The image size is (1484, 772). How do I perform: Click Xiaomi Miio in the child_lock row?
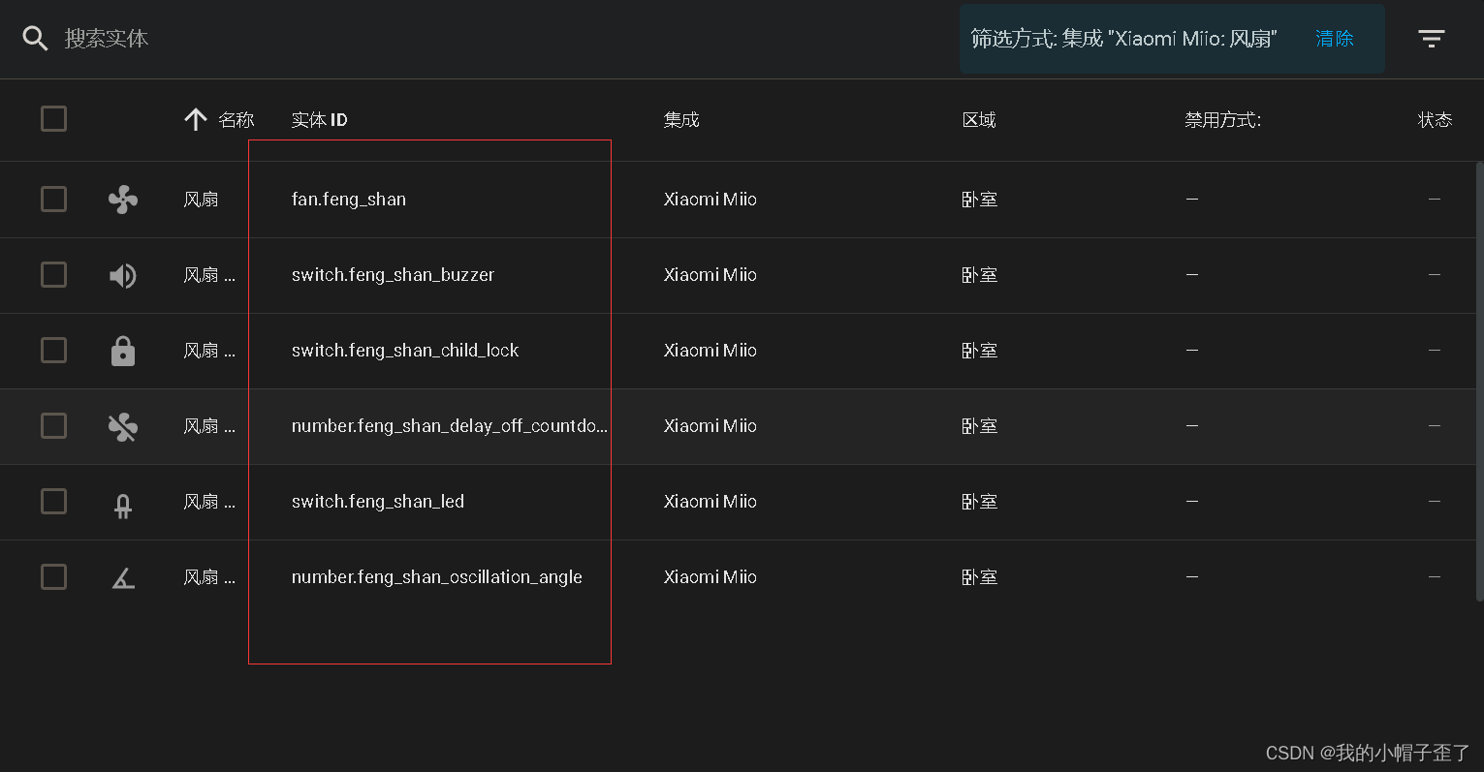710,351
